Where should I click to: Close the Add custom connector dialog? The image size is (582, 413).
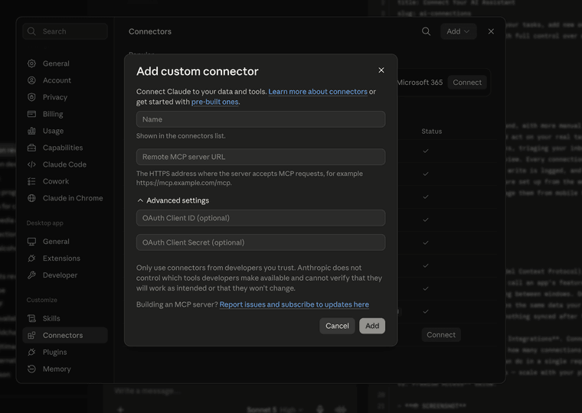coord(381,70)
